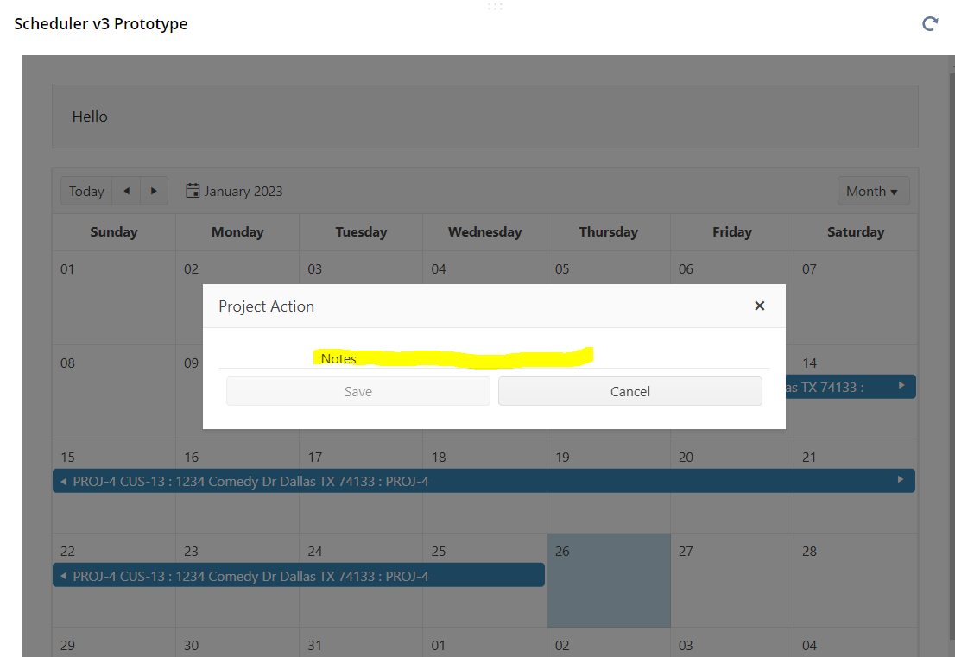Click the calendar icon beside January 2023
The width and height of the screenshot is (955, 657).
193,191
